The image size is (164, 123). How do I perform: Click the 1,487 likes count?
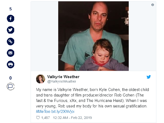tap(45, 118)
